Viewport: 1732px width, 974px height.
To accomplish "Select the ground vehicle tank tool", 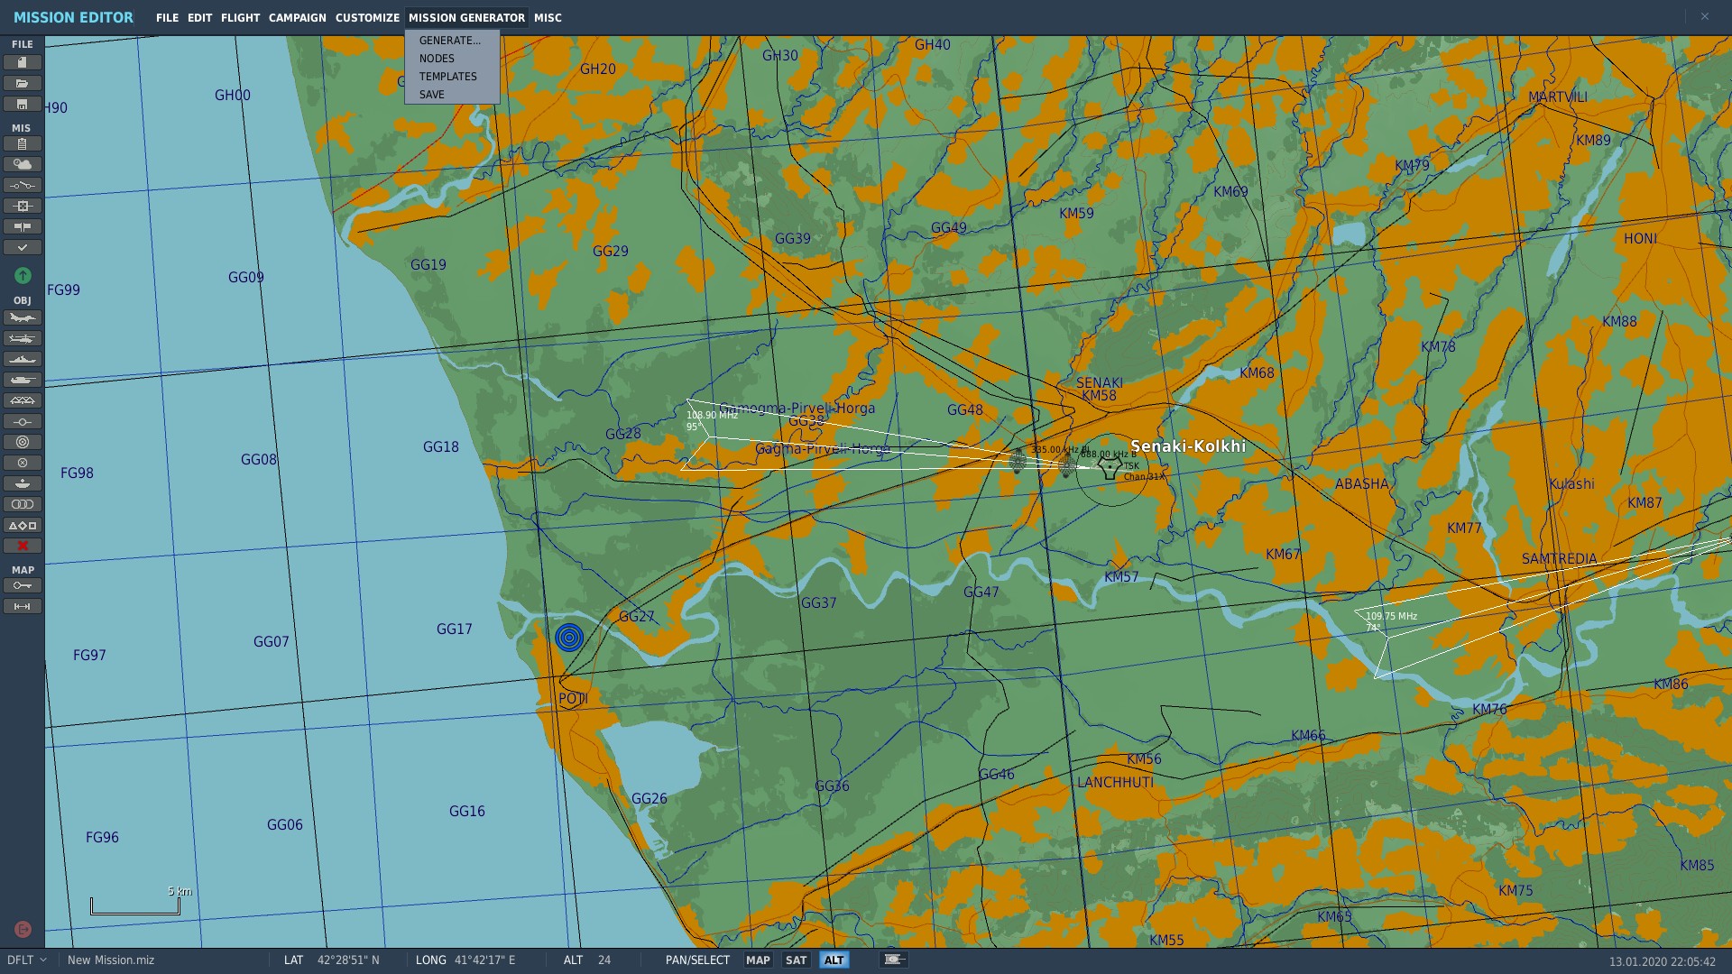I will pos(23,380).
